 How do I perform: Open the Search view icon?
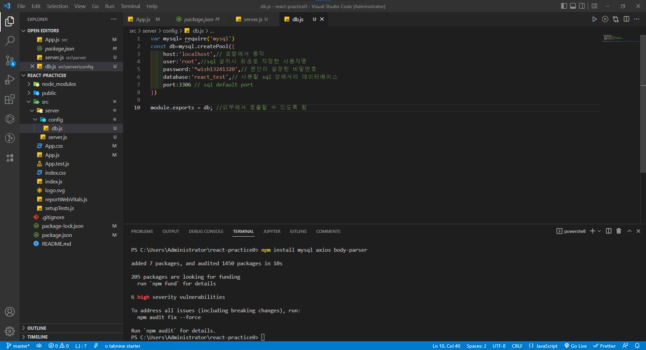point(10,41)
